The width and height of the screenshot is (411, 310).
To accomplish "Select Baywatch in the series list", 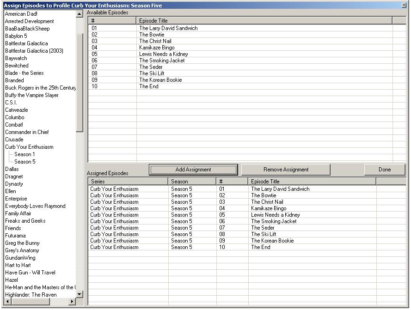I will tap(16, 58).
